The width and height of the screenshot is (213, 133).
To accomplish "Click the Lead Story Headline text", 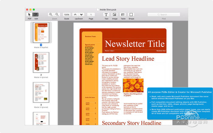I will coord(128,58).
